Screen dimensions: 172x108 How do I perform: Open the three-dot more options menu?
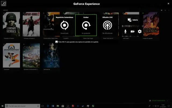click(169, 10)
